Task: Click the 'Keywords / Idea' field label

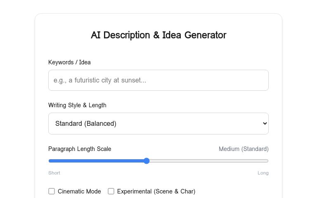Action: (x=69, y=62)
